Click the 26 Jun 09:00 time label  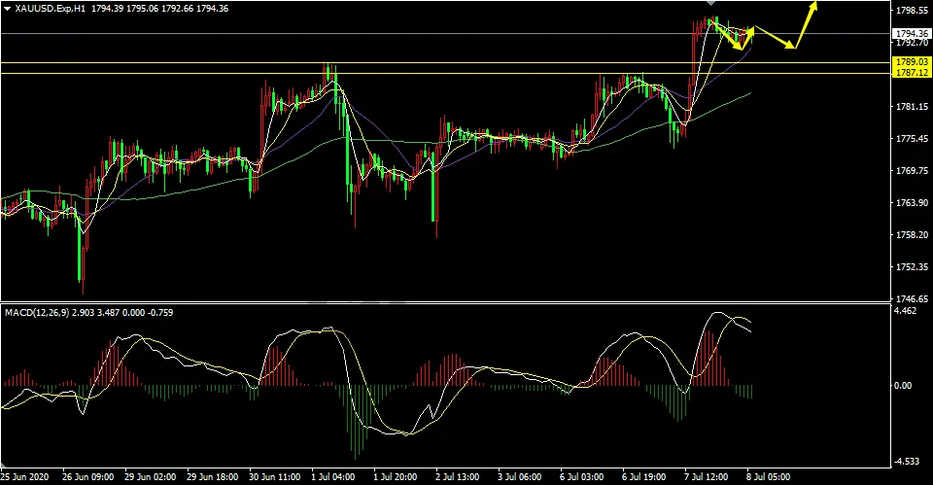(88, 477)
